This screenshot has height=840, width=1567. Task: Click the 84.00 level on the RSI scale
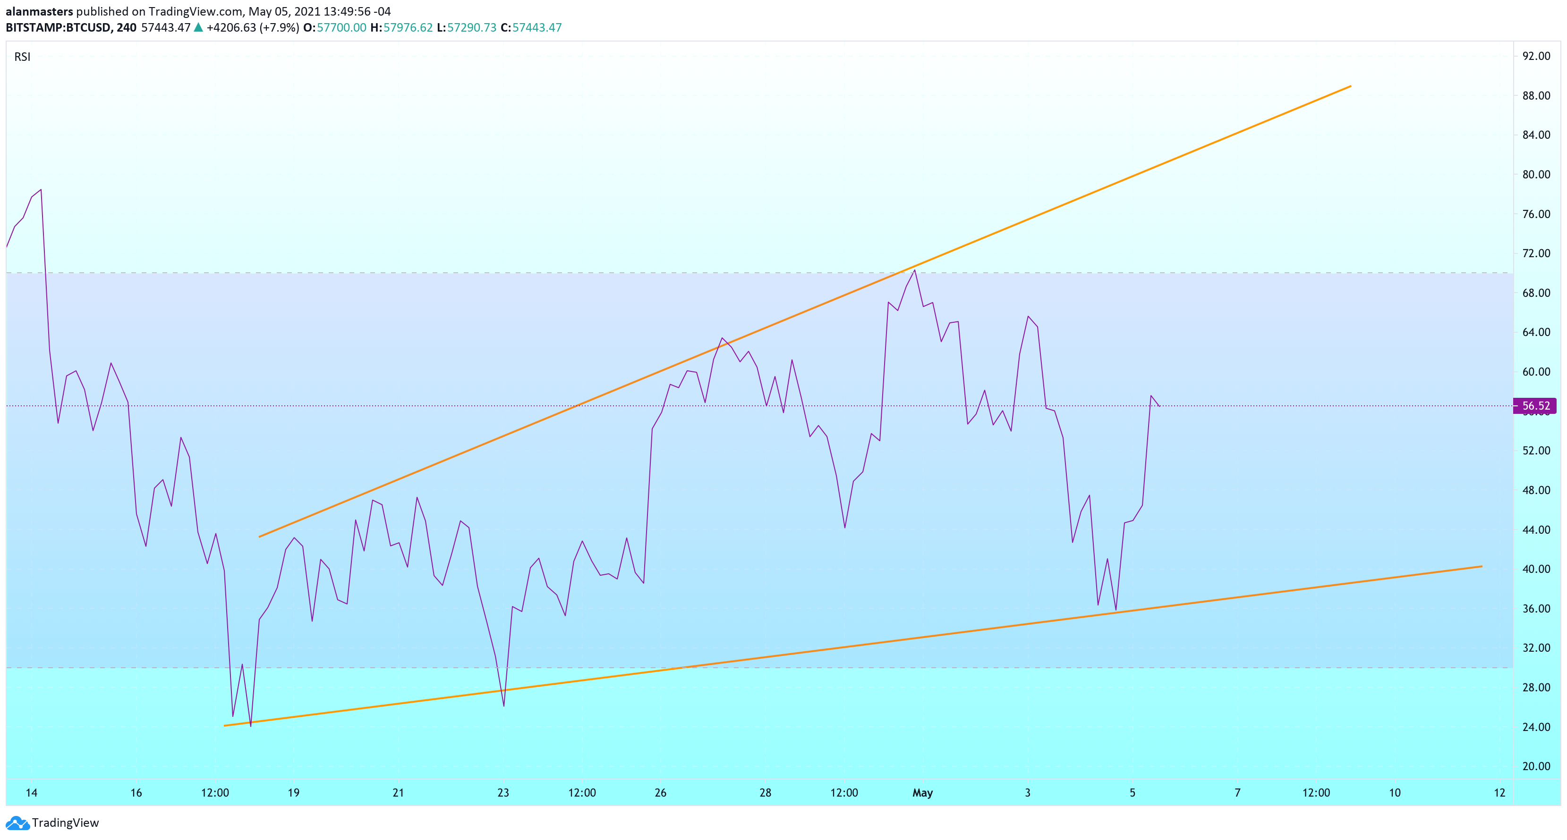pos(1536,135)
